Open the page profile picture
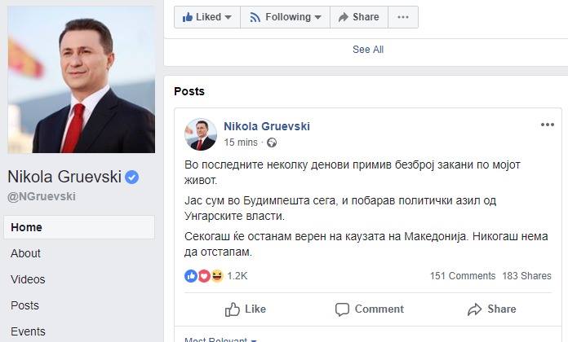This screenshot has width=568, height=342. coord(82,80)
